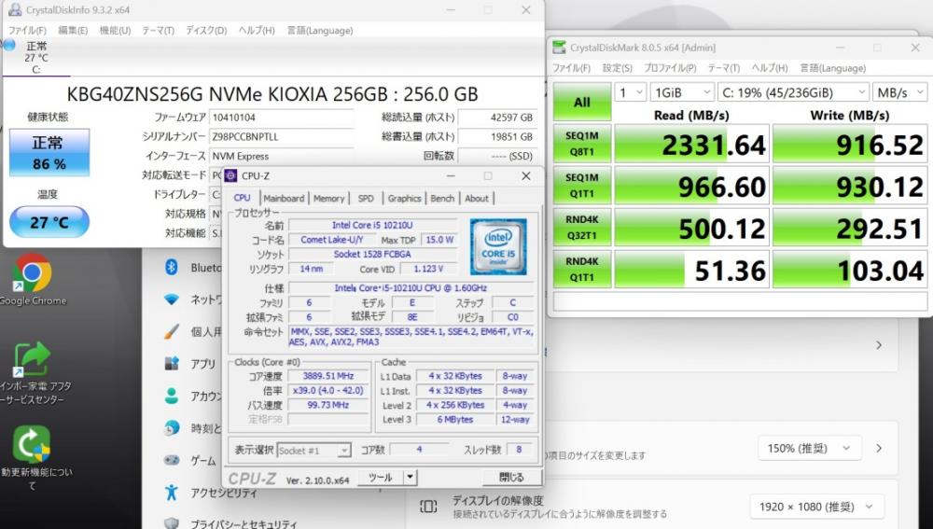933x529 pixels.
Task: Select the C: drive status circle in CrystalDiskInfo
Action: (8, 44)
